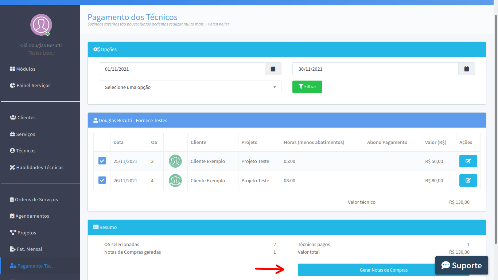The width and height of the screenshot is (498, 280).
Task: Click 'Projeto Teste' in the 26/11/2021 row
Action: pyautogui.click(x=255, y=180)
